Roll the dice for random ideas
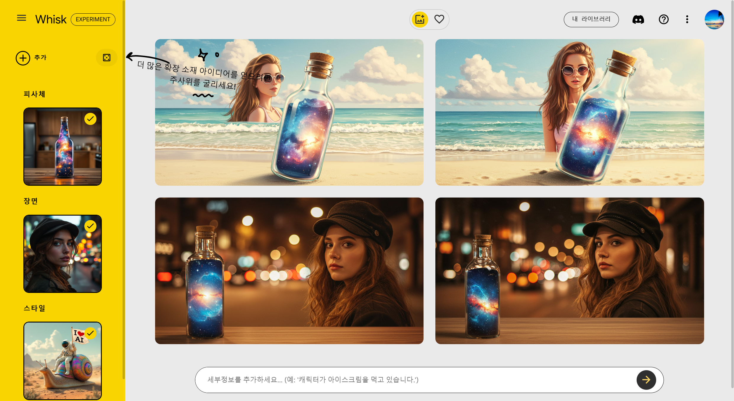The width and height of the screenshot is (734, 401). (107, 57)
